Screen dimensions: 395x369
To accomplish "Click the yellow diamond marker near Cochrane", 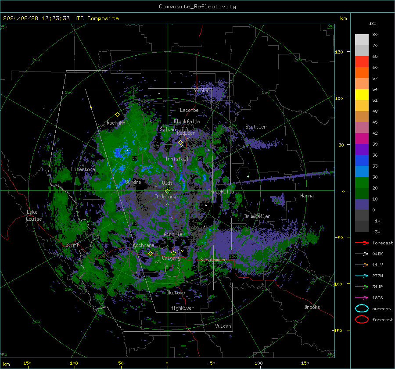I will coord(150,253).
